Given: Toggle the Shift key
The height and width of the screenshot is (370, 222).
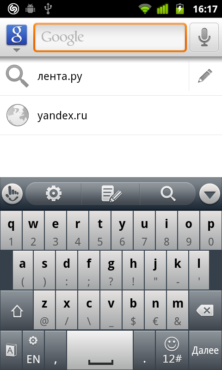Looking at the screenshot, I should click(x=17, y=310).
